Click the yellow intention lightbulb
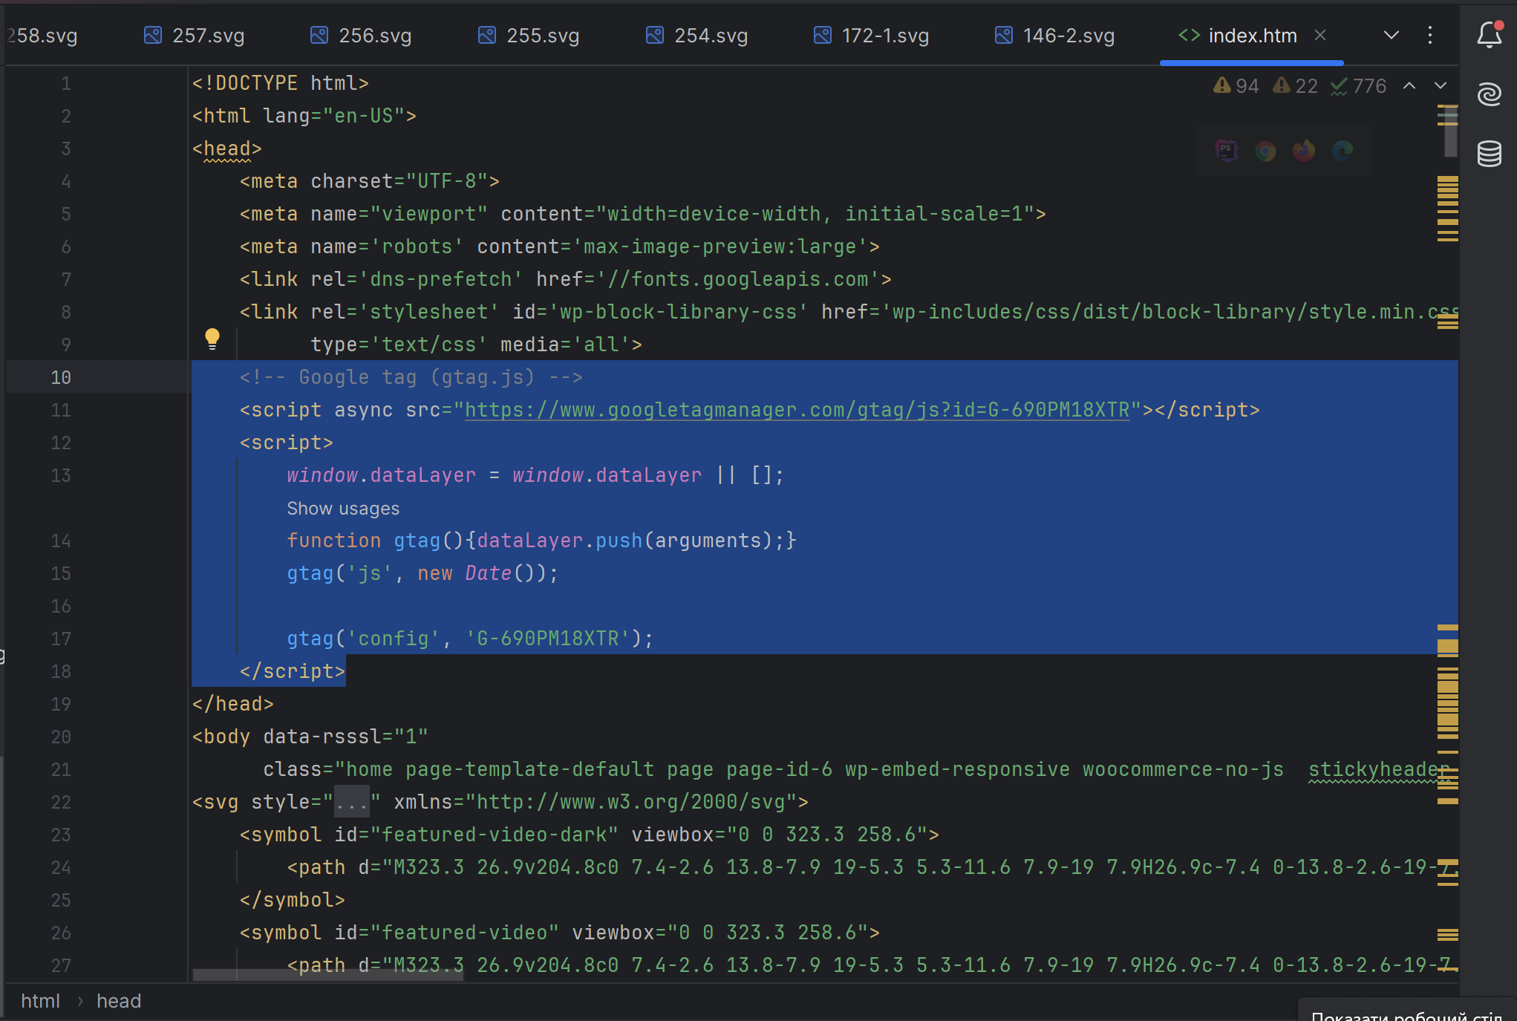This screenshot has width=1517, height=1021. 212,339
